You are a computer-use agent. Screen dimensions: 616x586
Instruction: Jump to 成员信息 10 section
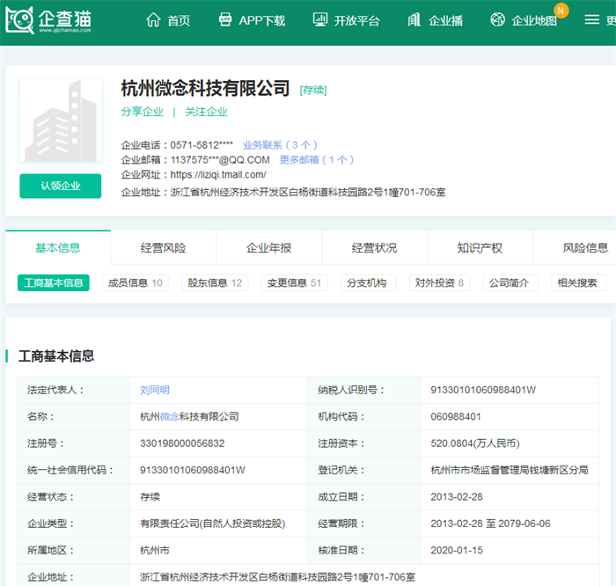[x=136, y=282]
